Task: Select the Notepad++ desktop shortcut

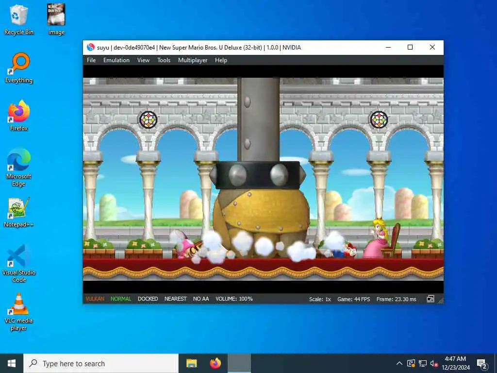Action: coord(19,212)
